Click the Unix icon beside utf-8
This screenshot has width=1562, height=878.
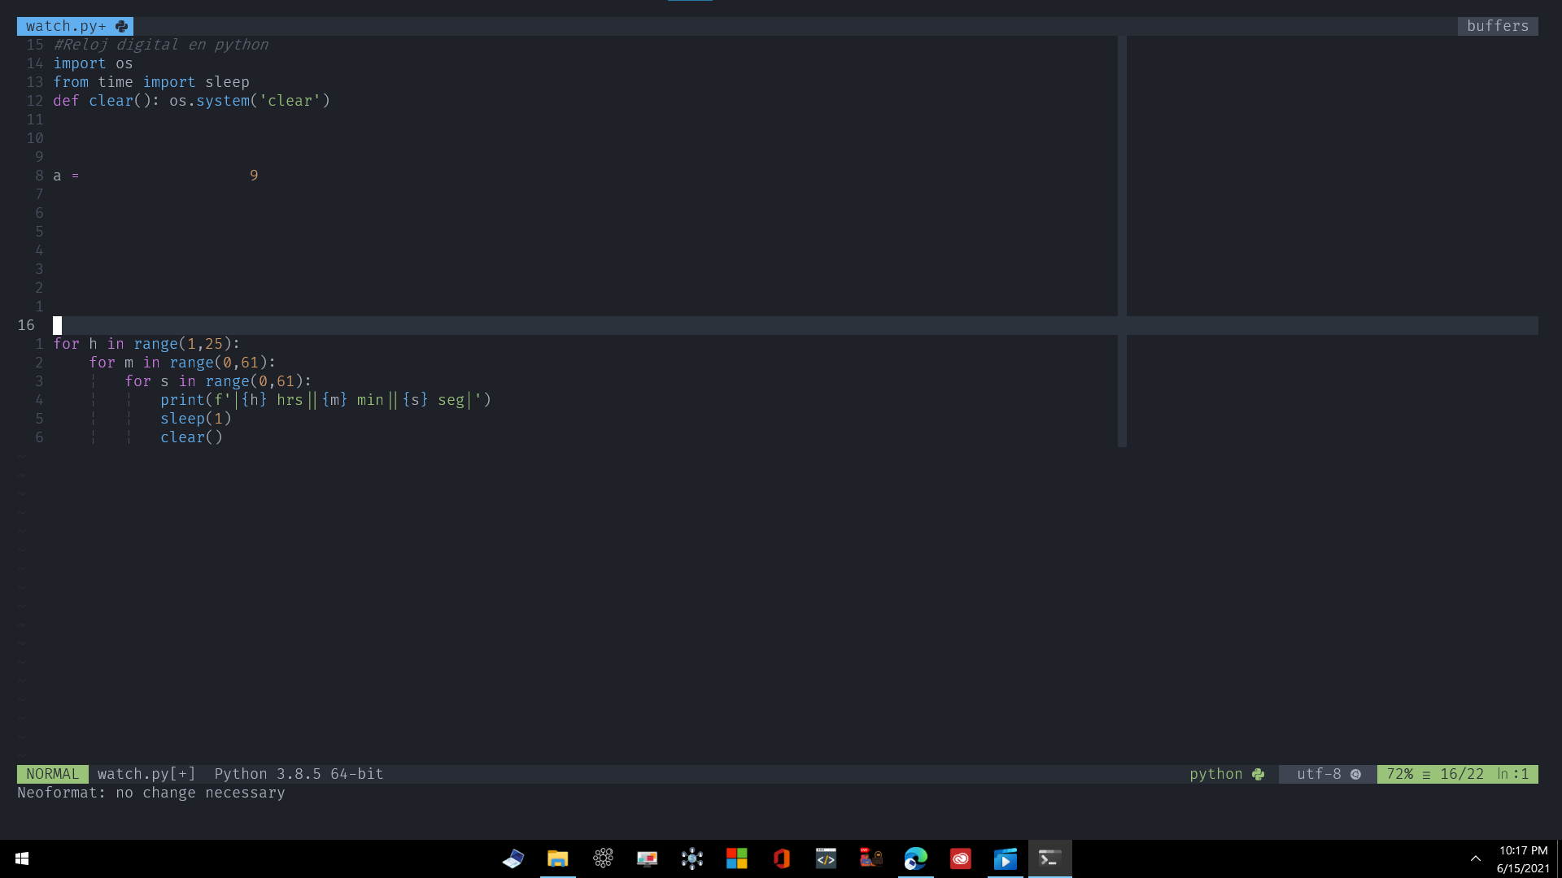click(1355, 775)
